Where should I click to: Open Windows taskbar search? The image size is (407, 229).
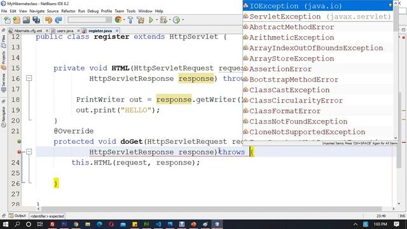[x=17, y=224]
